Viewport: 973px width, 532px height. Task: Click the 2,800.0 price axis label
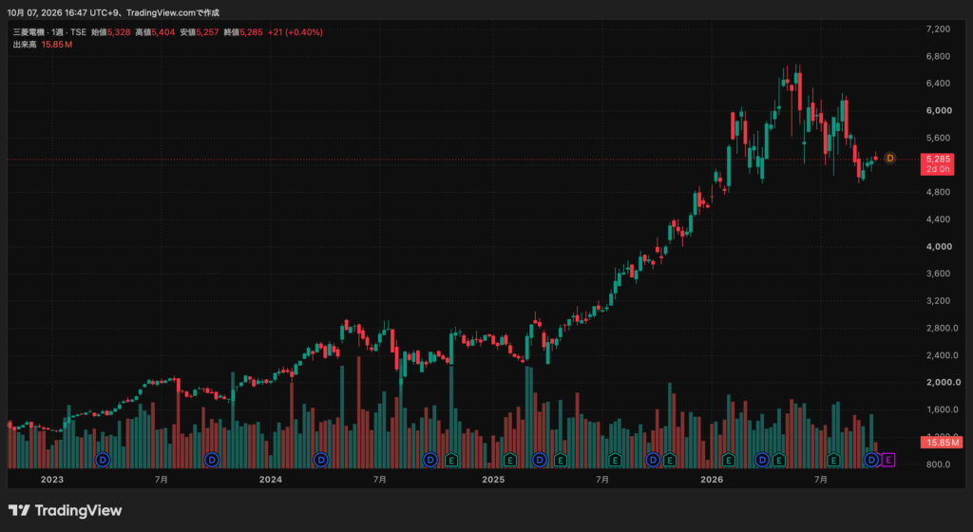942,328
